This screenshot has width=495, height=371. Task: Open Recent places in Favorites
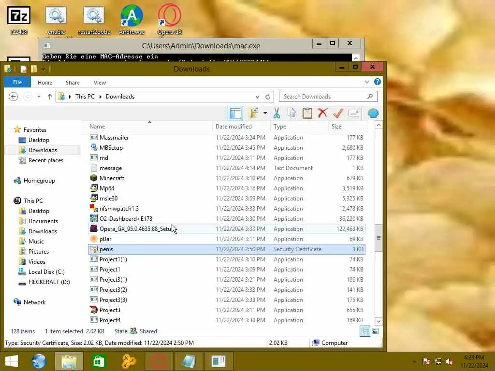click(46, 160)
